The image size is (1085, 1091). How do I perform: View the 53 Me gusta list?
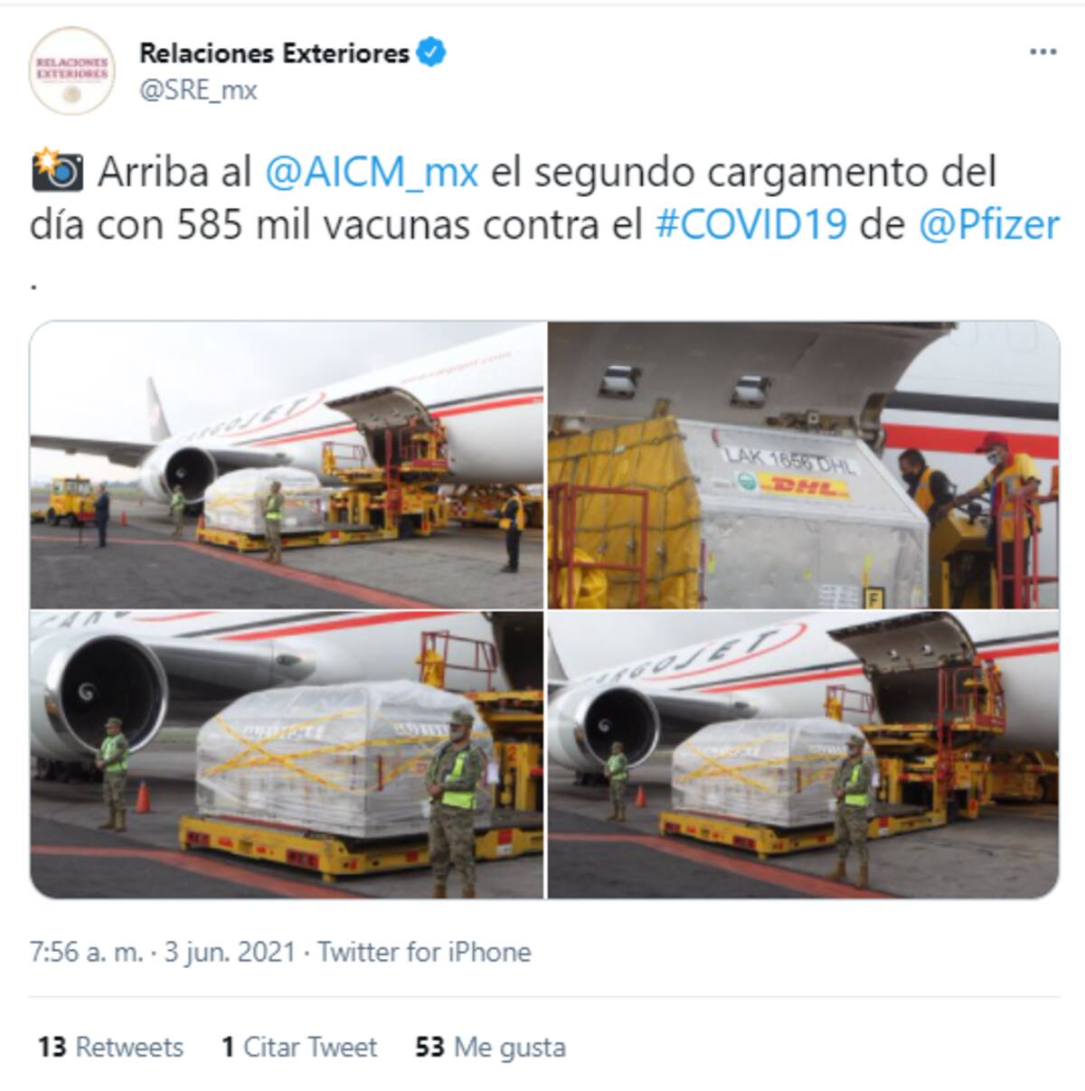point(490,1047)
